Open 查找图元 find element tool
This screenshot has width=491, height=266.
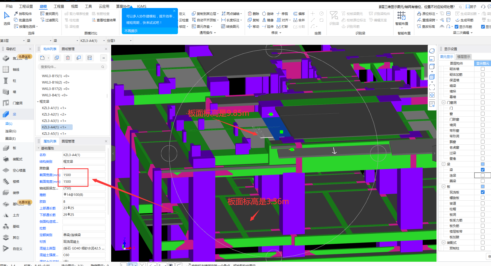coord(49,14)
